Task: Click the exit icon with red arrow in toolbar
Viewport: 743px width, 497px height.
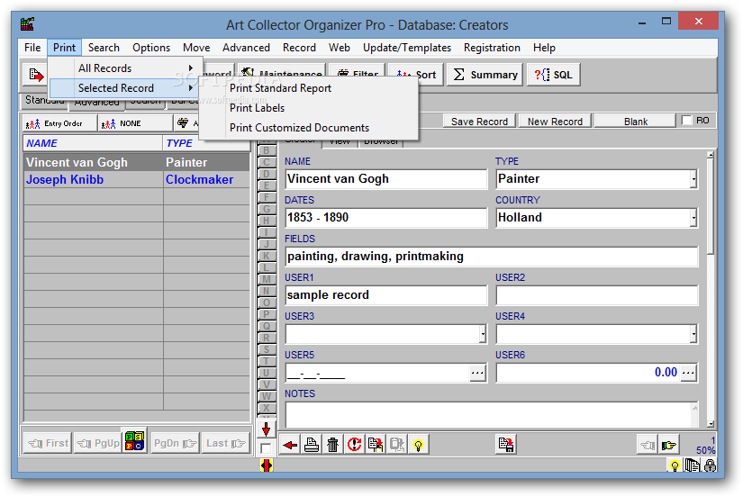Action: pyautogui.click(x=36, y=75)
